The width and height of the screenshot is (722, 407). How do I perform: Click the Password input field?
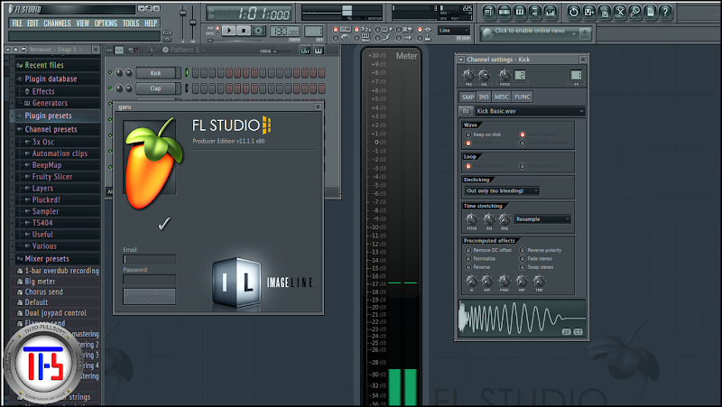(x=149, y=279)
